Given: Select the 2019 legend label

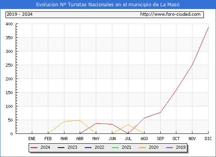Looking at the screenshot, I should (181, 147).
